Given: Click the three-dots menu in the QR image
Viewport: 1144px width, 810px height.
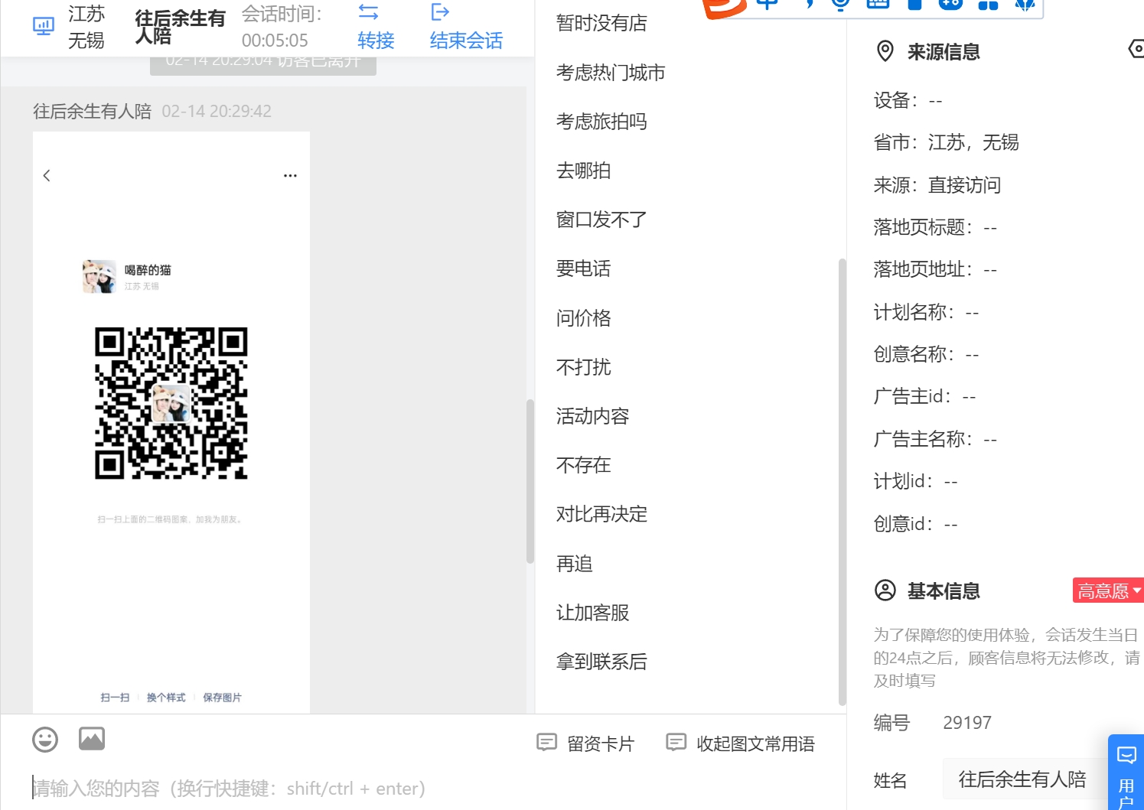Looking at the screenshot, I should click(x=290, y=175).
